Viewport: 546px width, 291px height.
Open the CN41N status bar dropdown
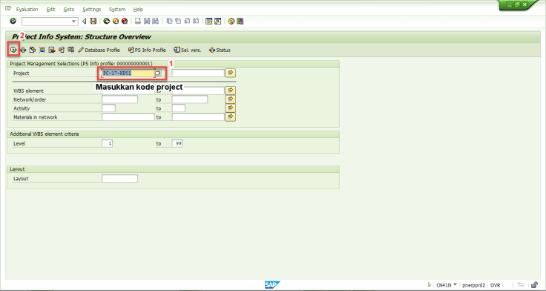click(455, 285)
